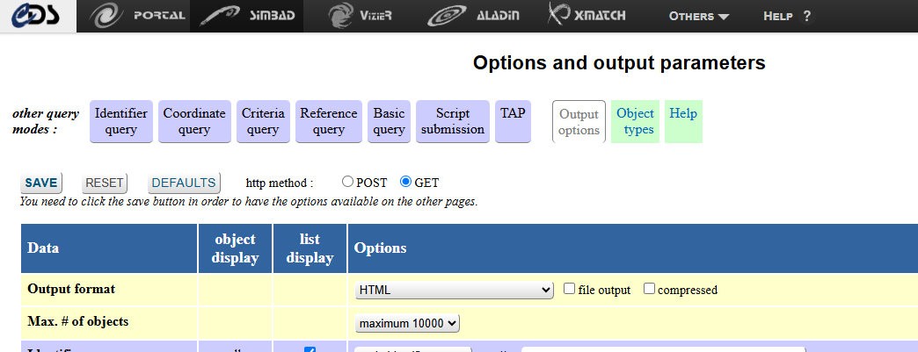
Task: Select GET http method
Action: (x=405, y=182)
